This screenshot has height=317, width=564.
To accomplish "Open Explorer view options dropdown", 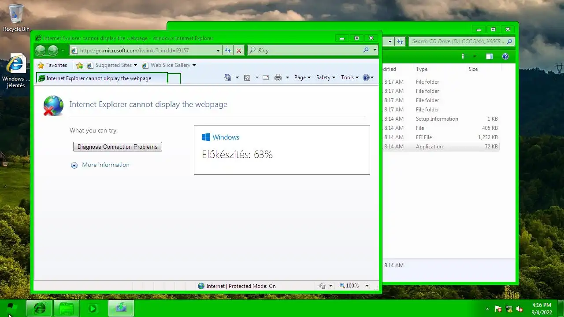I will [475, 56].
